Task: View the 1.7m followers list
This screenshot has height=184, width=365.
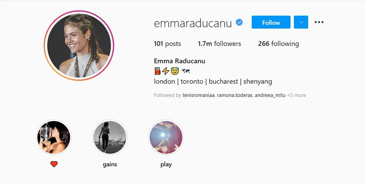Action: coord(219,44)
